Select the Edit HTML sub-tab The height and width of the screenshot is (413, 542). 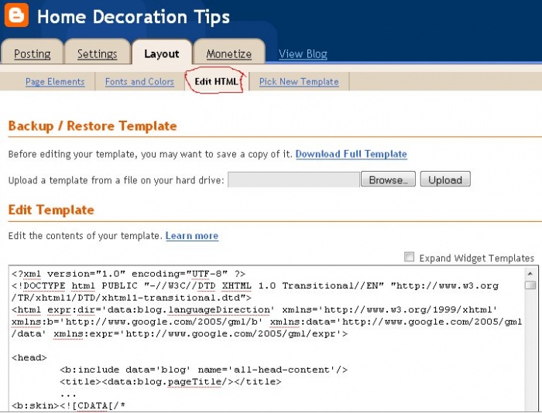click(x=216, y=81)
